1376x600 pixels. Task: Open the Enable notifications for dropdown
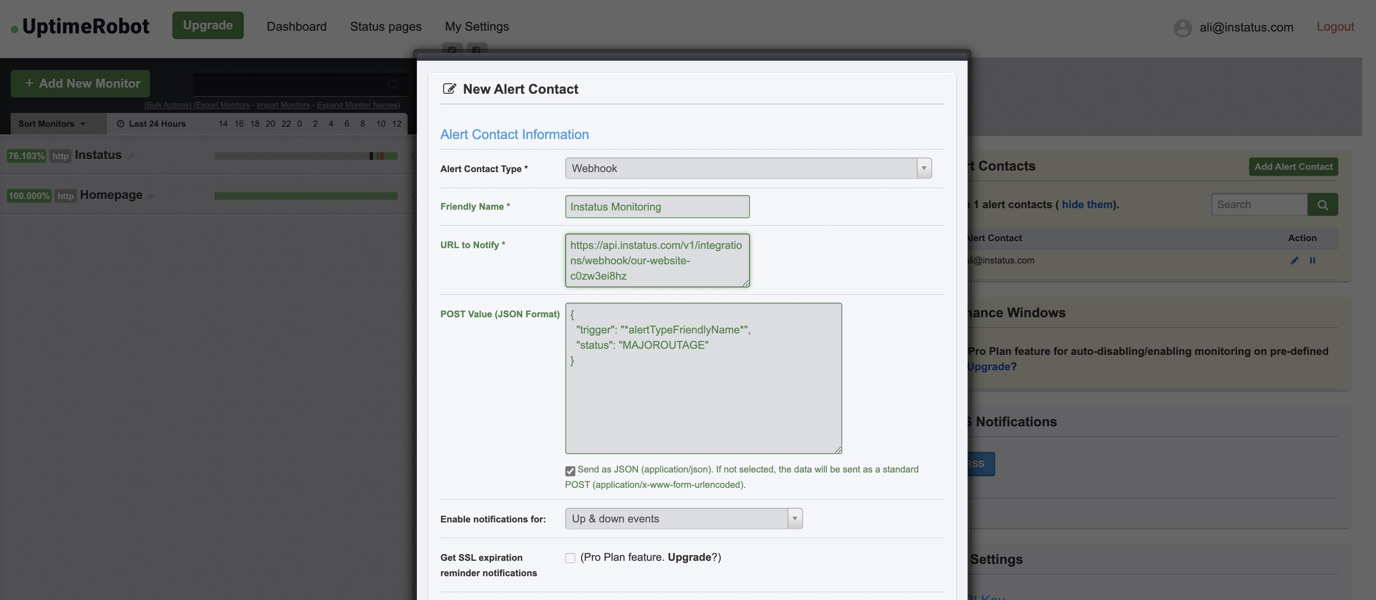click(683, 519)
